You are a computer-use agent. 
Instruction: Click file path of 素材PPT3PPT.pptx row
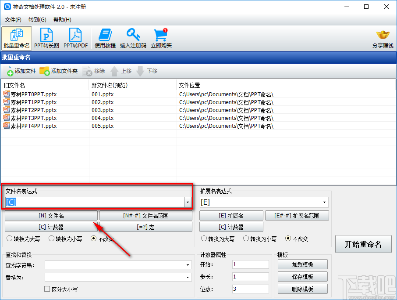226,118
